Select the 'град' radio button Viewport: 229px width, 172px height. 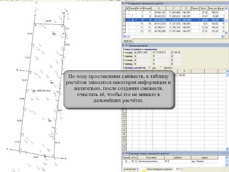click(x=150, y=68)
